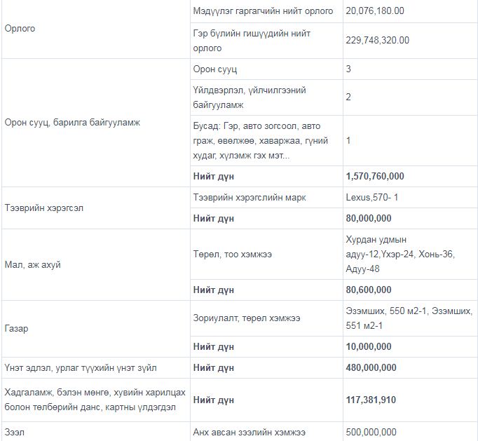
Task: Select initial loan amount 500,000,000
Action: pyautogui.click(x=371, y=432)
